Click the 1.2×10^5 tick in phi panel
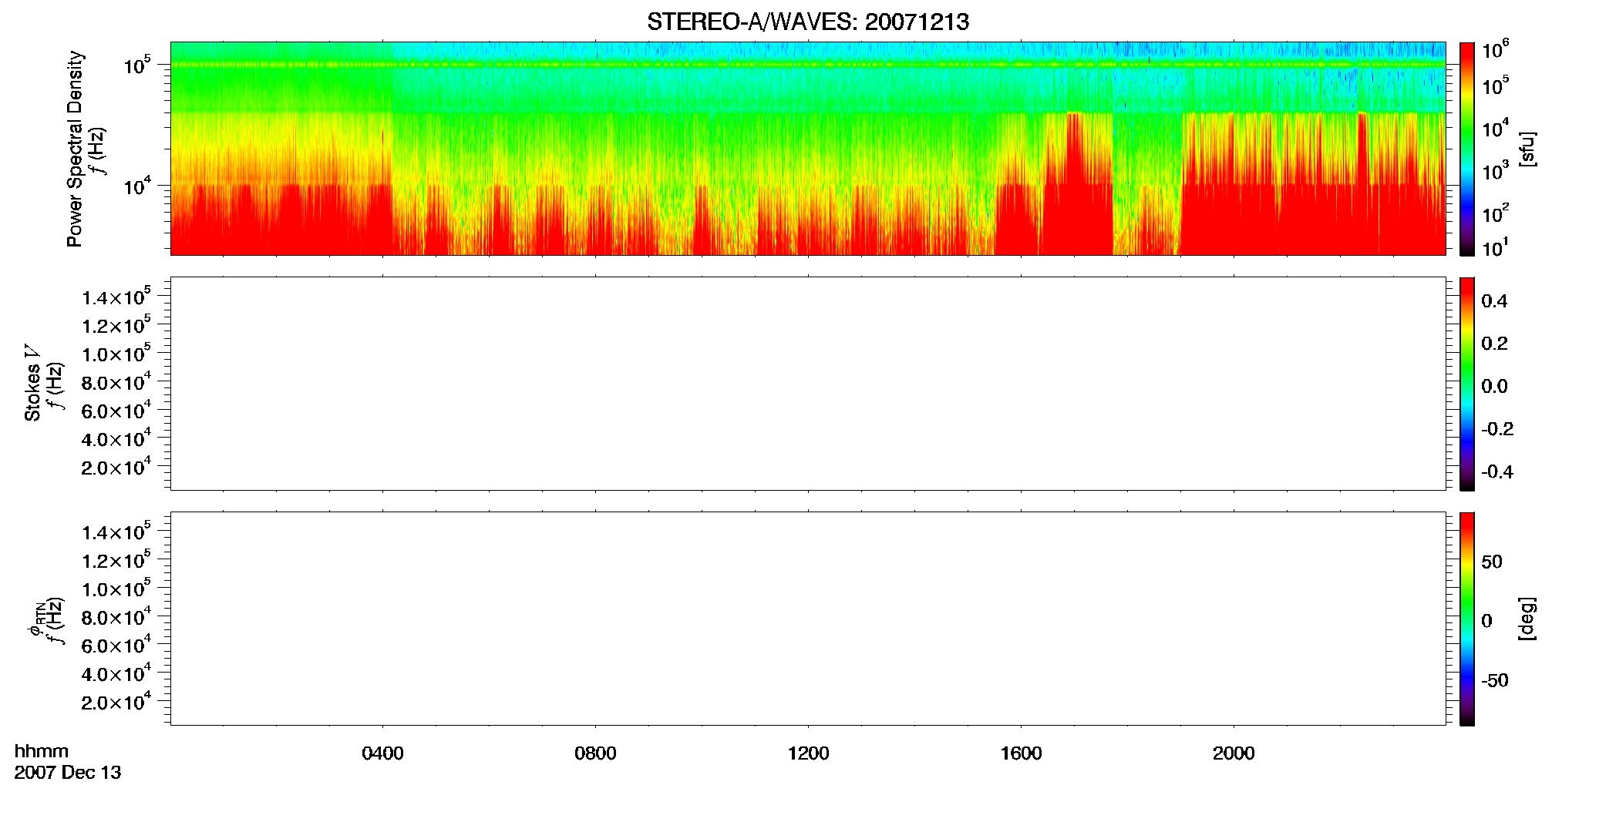Screen dimensions: 1616x832 [x=116, y=560]
